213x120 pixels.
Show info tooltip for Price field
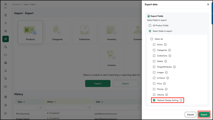pyautogui.click(x=164, y=84)
